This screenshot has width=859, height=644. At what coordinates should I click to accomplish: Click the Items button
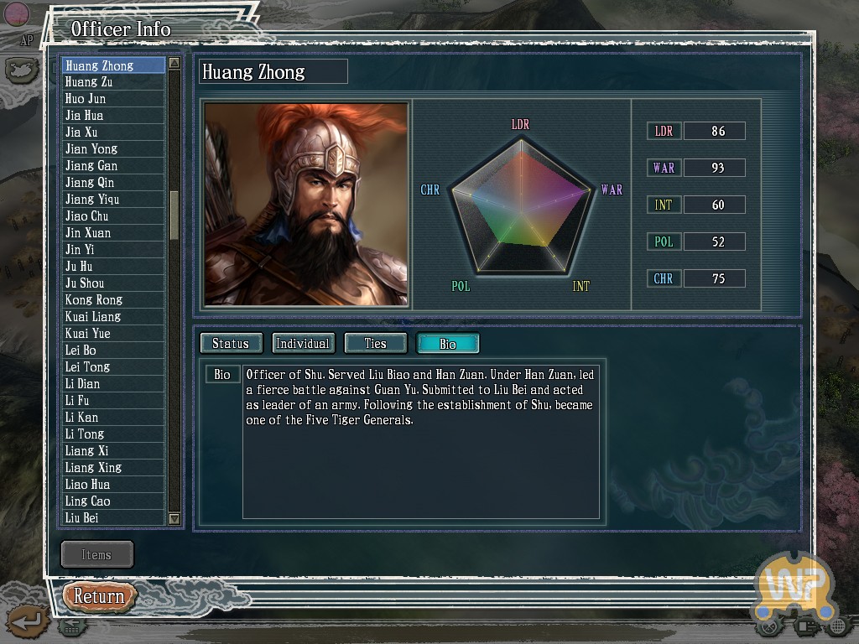(97, 555)
